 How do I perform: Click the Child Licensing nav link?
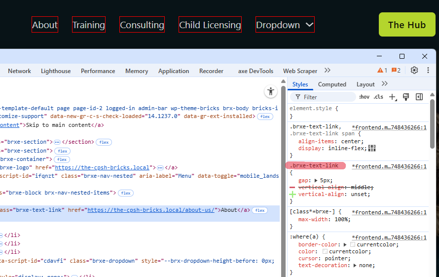(x=210, y=25)
